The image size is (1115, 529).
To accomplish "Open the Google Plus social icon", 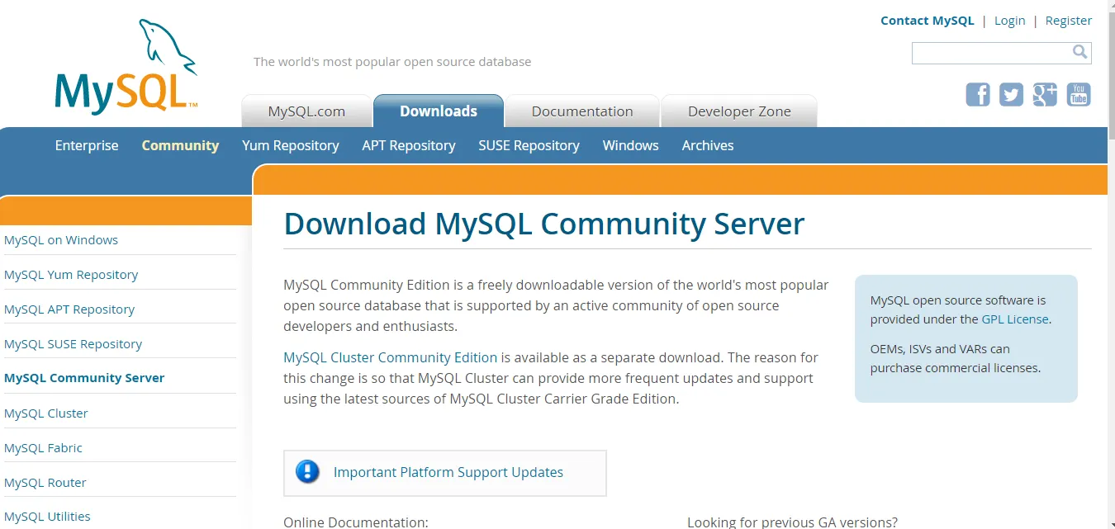I will [x=1045, y=95].
